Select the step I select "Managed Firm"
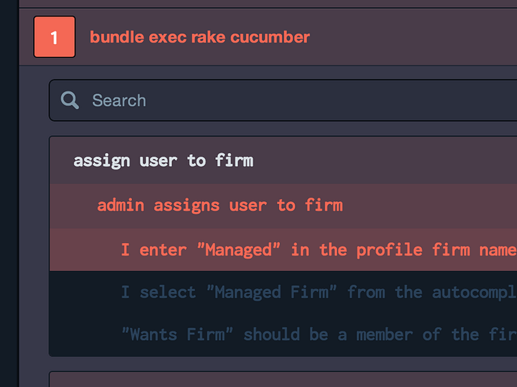This screenshot has width=517, height=387. (318, 292)
